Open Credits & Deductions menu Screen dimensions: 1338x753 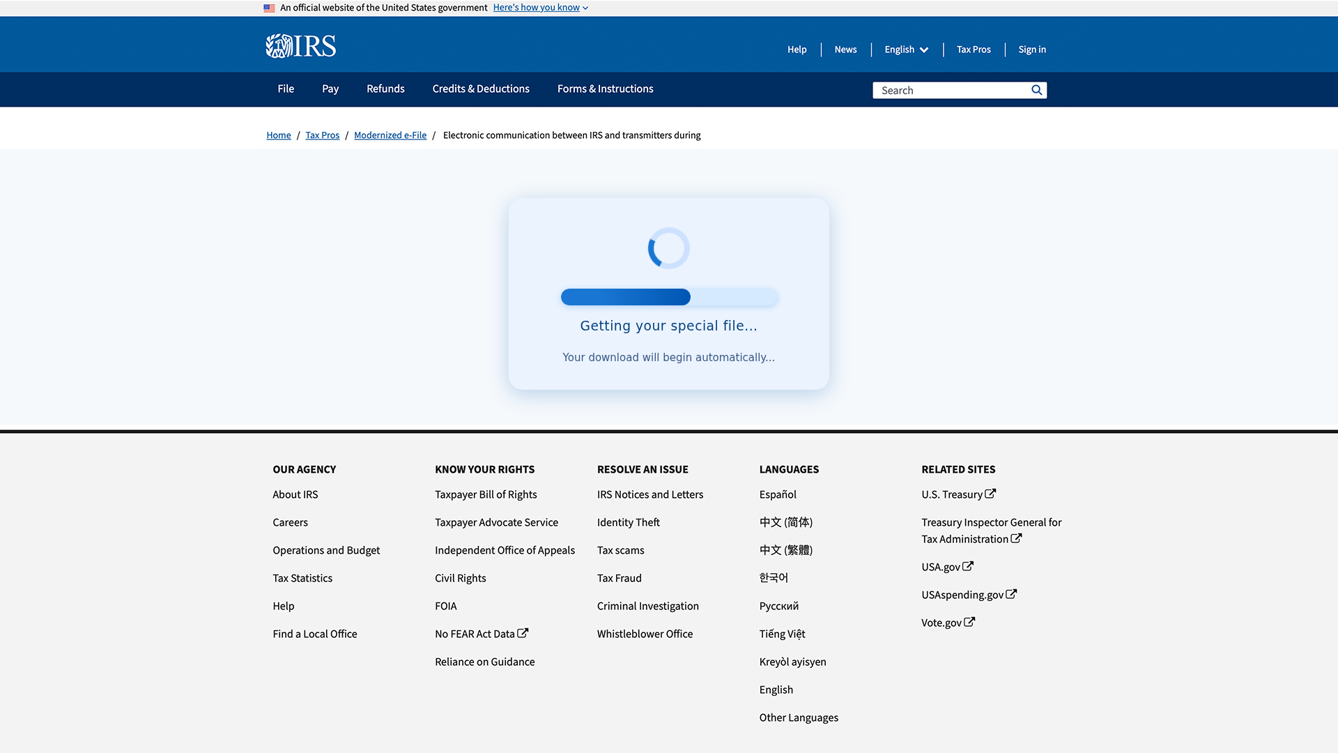pyautogui.click(x=481, y=89)
